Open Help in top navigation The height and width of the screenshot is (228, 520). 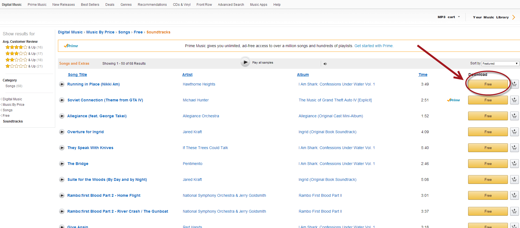[277, 5]
